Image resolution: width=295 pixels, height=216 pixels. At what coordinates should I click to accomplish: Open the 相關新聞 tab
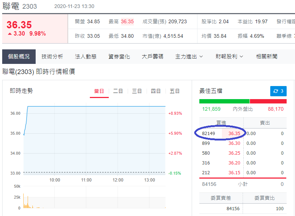tap(267, 57)
